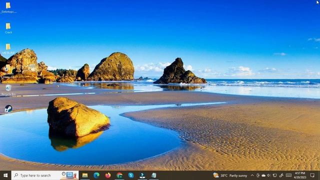Open the clock showing 4:57 PM
The width and height of the screenshot is (320, 180).
point(300,175)
